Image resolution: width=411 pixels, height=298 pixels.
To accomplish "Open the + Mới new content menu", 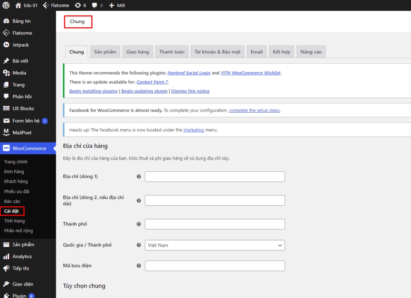I will click(x=117, y=5).
